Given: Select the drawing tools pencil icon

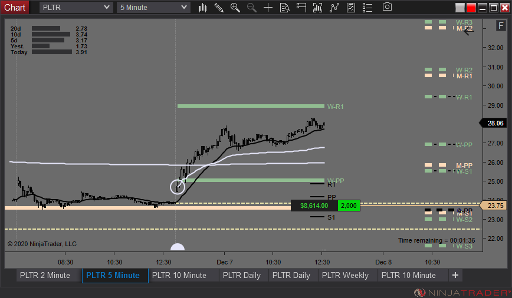Looking at the screenshot, I should 219,7.
